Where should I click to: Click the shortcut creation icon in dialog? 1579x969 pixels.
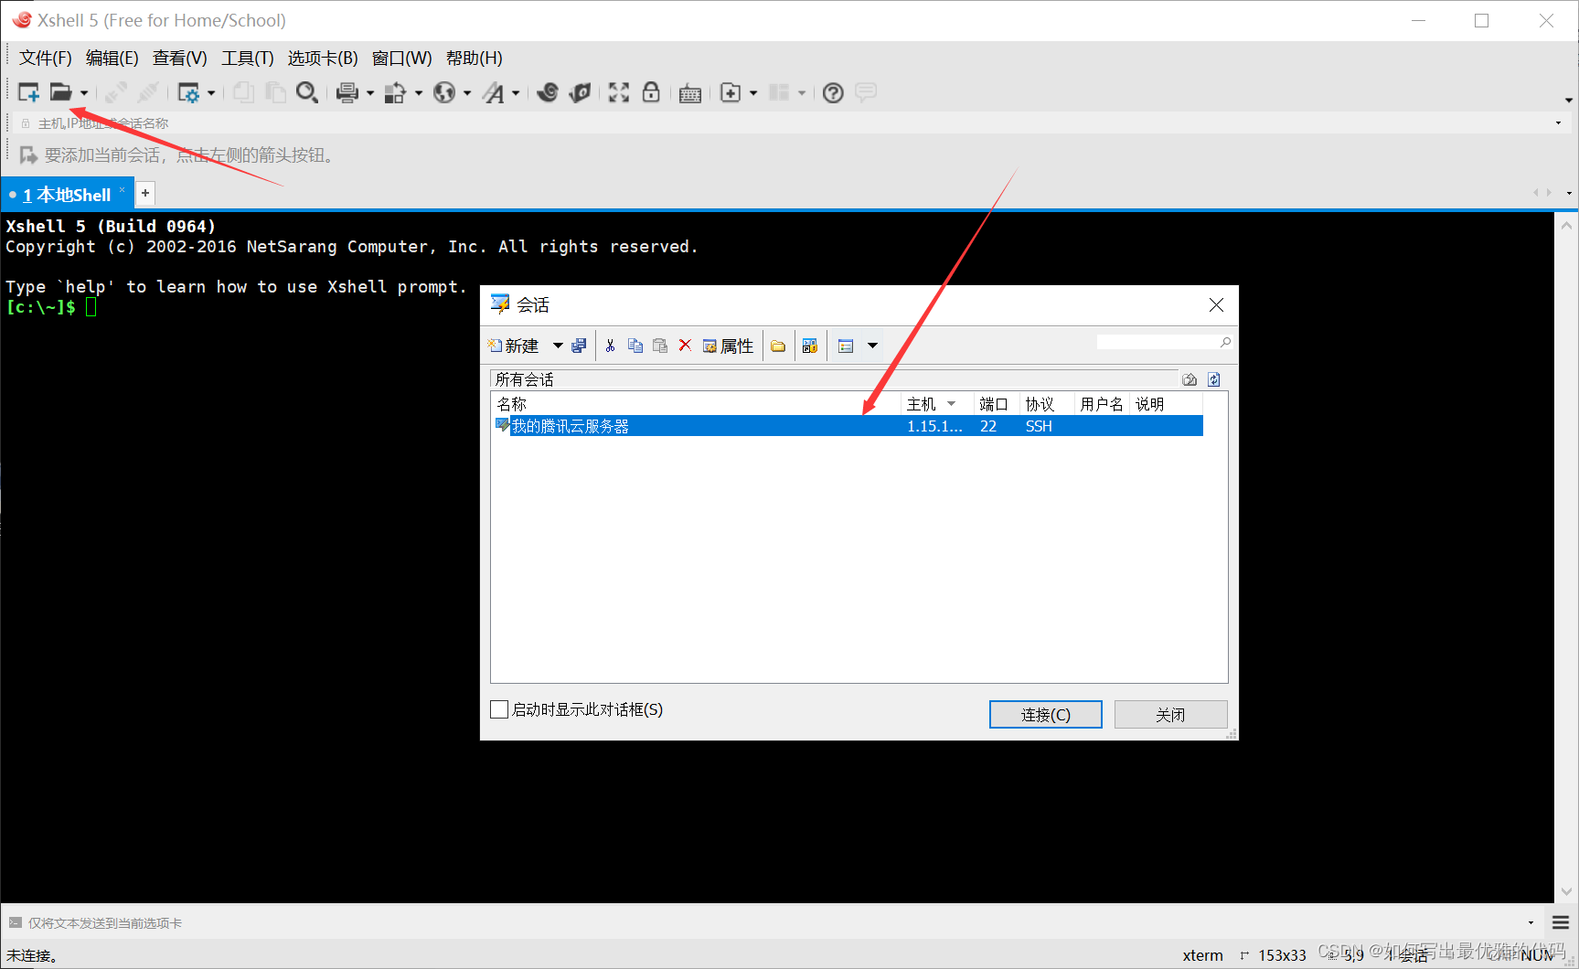point(810,346)
